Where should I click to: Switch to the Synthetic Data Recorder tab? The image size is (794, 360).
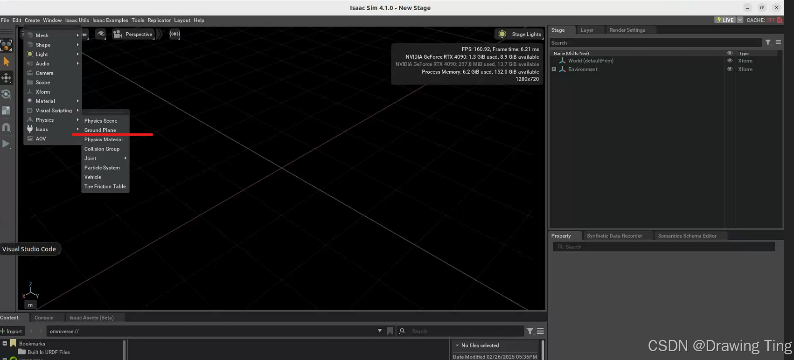(614, 236)
